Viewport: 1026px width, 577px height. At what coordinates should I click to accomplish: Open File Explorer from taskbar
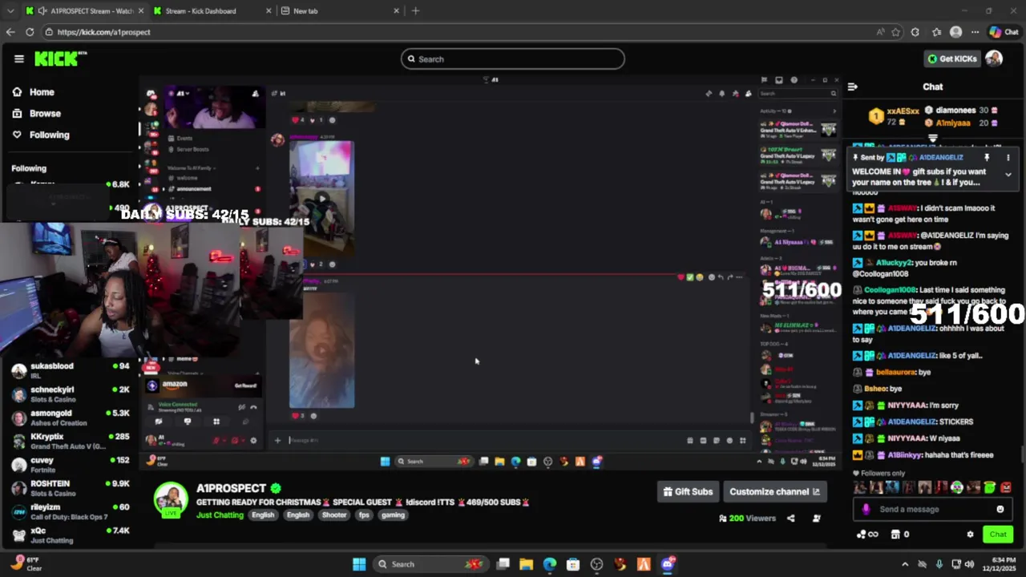click(527, 564)
